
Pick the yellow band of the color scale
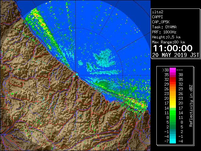[x=173, y=103]
